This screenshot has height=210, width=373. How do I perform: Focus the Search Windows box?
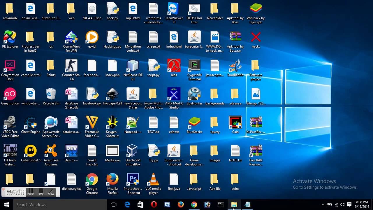click(60, 204)
